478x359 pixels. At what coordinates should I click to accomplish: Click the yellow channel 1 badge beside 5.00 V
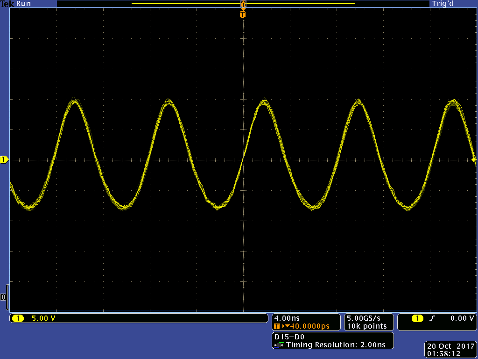point(18,318)
